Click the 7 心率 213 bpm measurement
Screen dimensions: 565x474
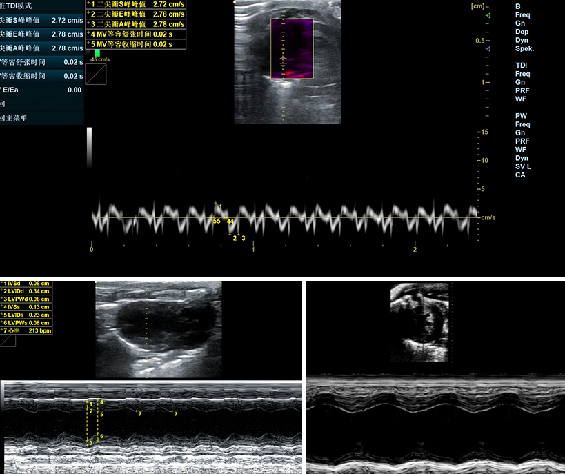(26, 330)
